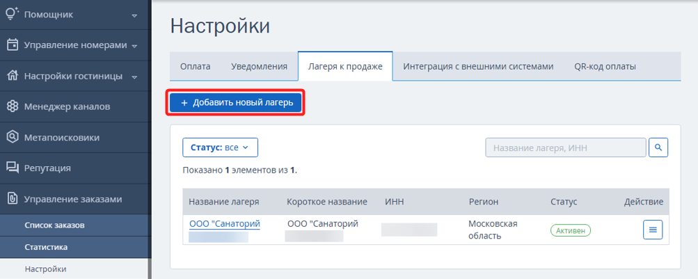The width and height of the screenshot is (698, 279).
Task: Click the Менеджер каналов flower icon
Action: pos(13,106)
